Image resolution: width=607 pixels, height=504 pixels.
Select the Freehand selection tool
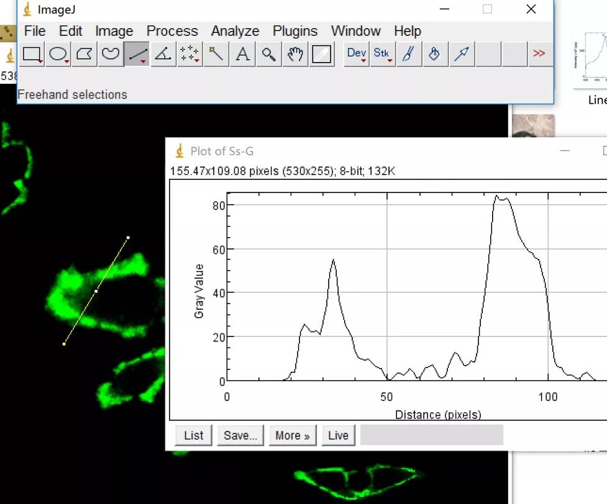[111, 54]
